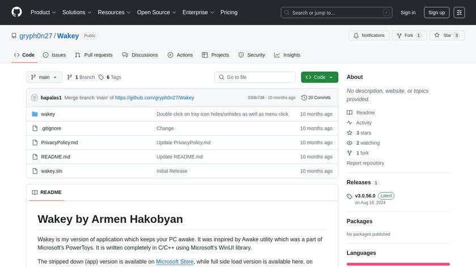Open the Insights tab
The height and width of the screenshot is (267, 476).
click(287, 55)
